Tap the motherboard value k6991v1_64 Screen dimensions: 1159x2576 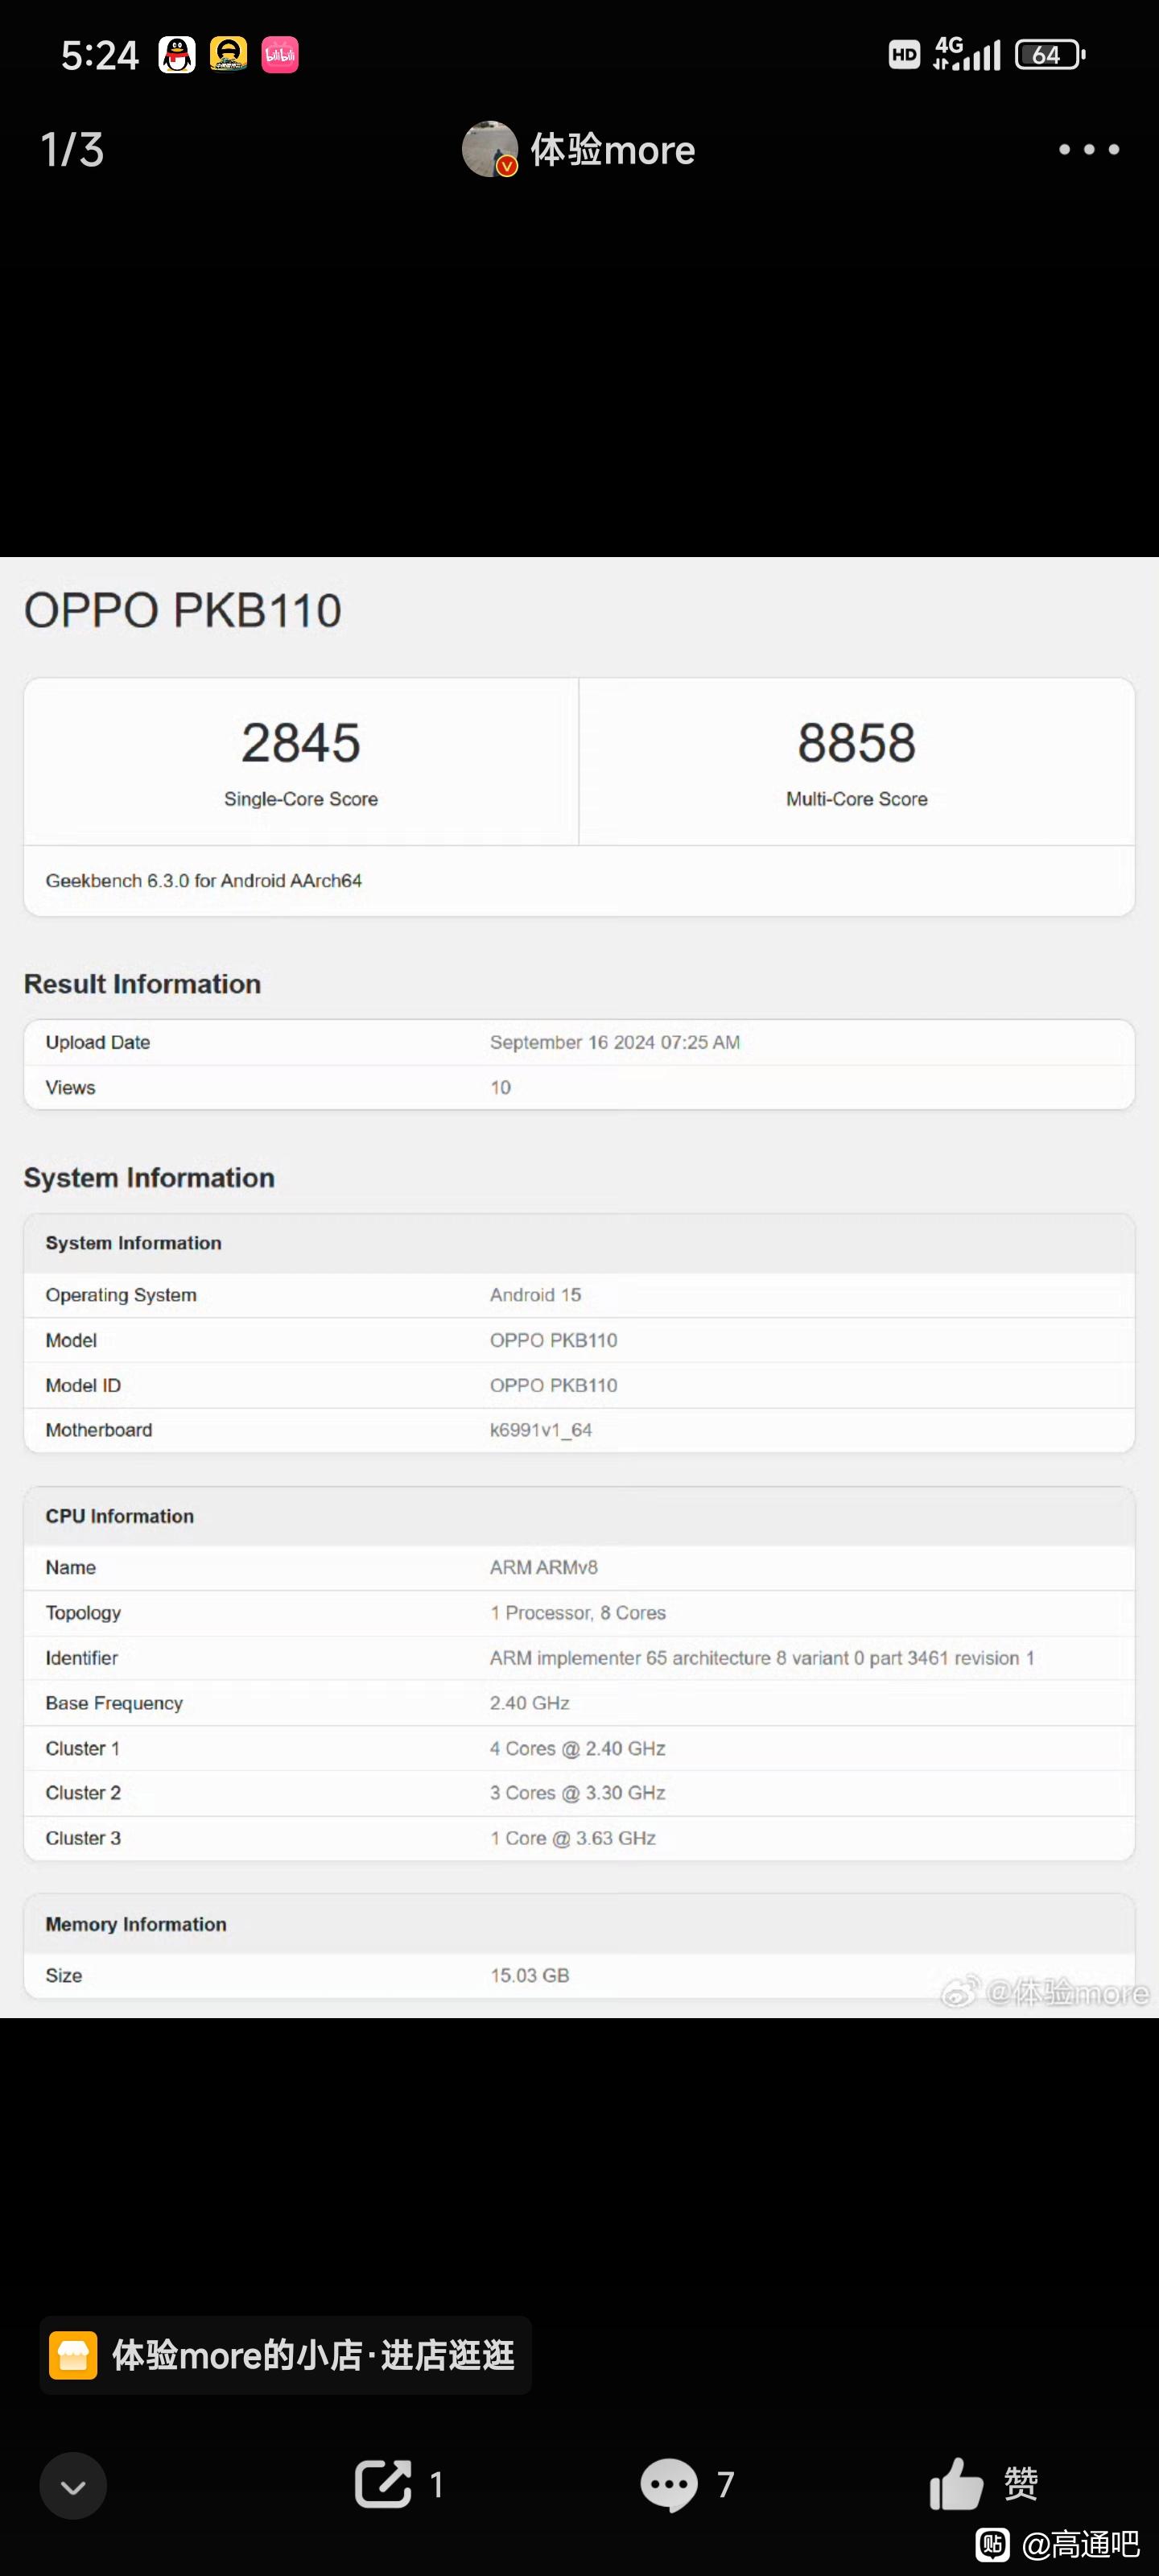541,1430
